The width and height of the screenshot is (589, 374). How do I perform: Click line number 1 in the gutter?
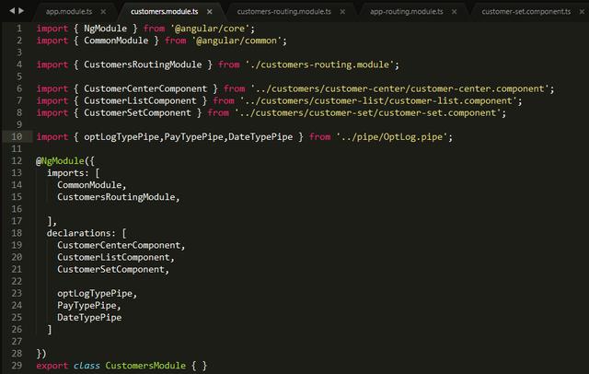click(x=19, y=29)
